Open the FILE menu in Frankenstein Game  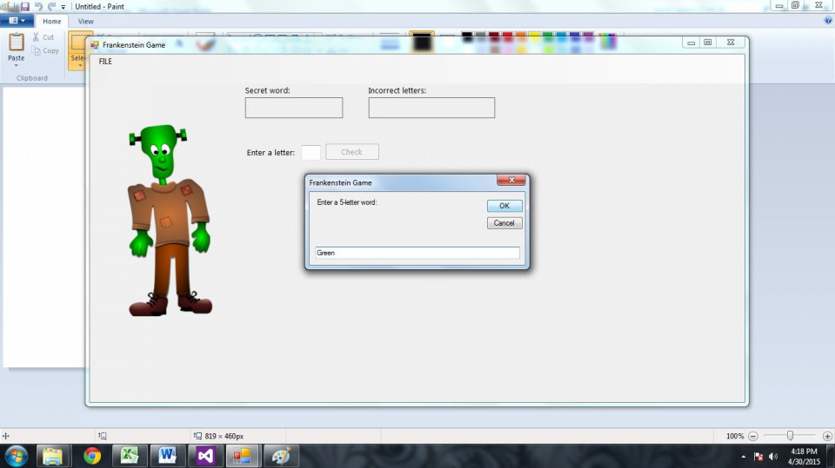click(x=105, y=61)
